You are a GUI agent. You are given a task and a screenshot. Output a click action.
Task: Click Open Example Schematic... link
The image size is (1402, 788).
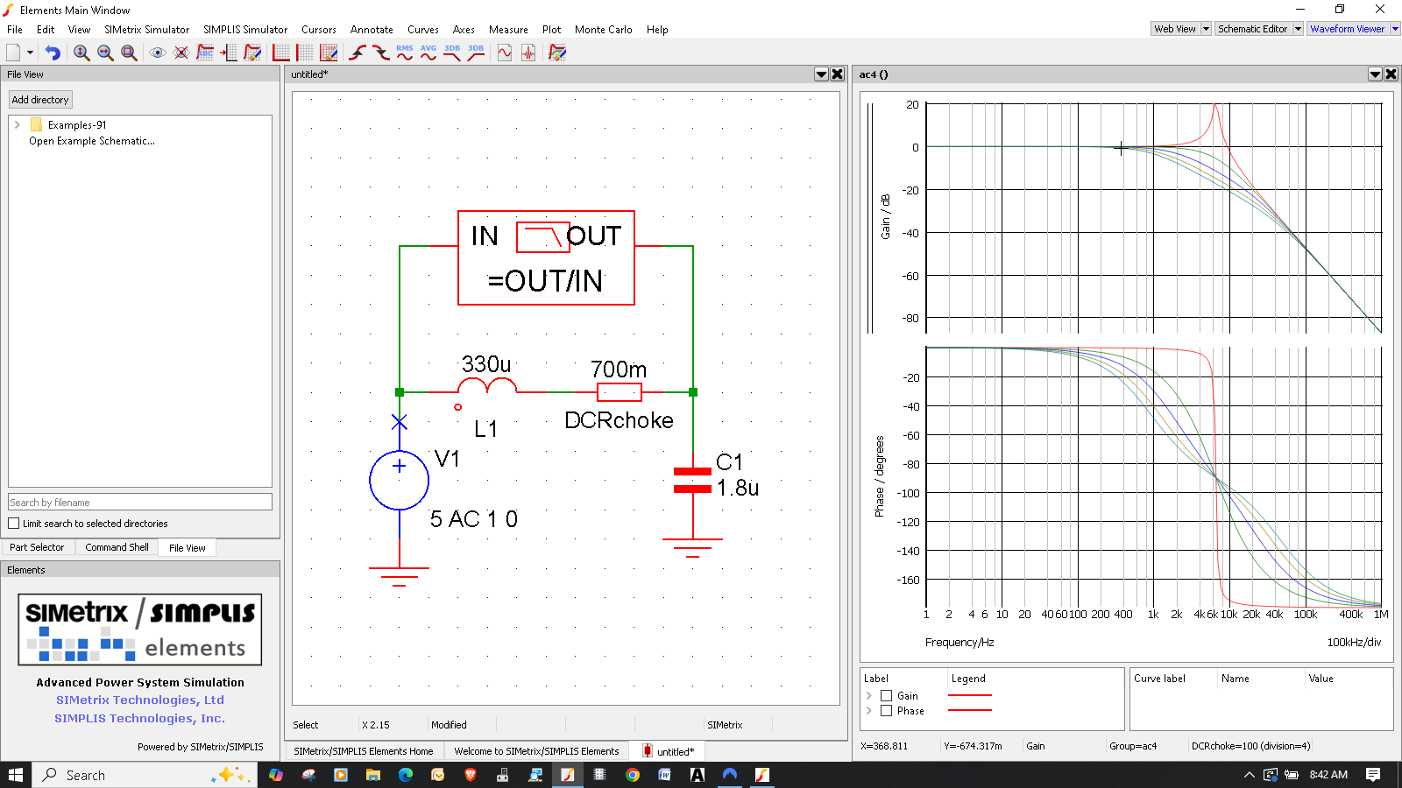[x=92, y=141]
